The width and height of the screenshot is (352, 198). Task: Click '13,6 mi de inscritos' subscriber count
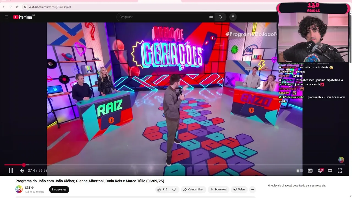35,192
